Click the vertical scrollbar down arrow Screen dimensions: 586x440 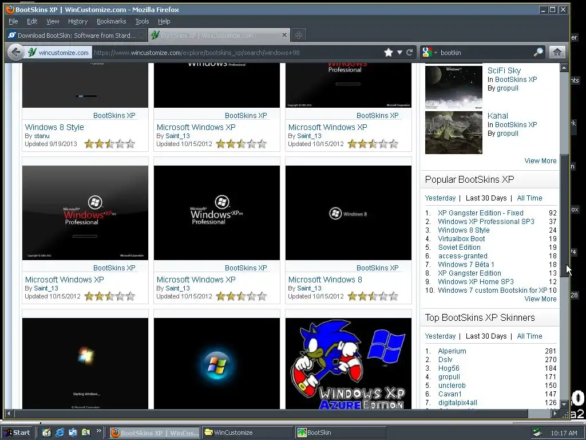564,404
